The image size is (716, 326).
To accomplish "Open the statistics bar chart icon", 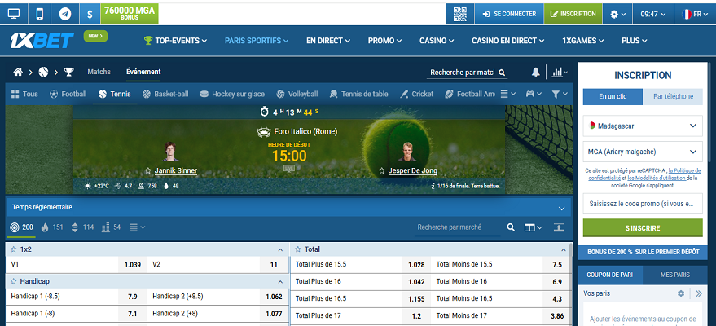I will [x=560, y=73].
